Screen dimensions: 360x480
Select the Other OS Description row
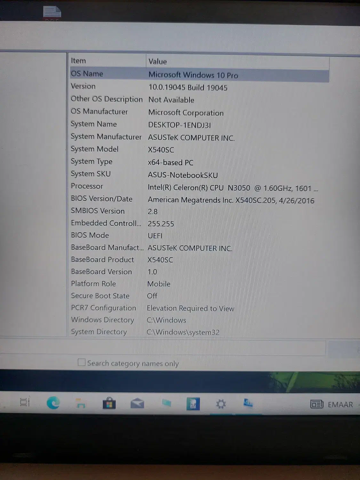pos(199,100)
